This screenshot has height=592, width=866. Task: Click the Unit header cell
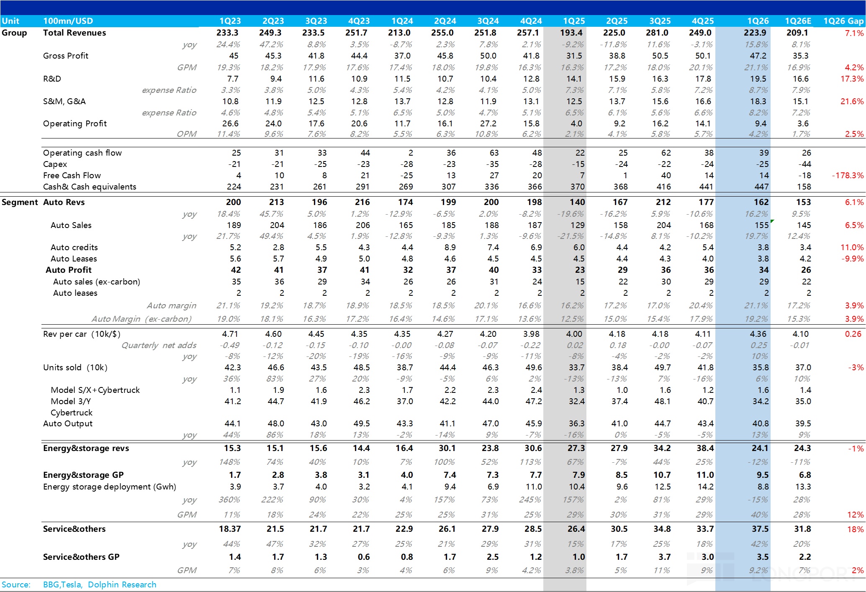[10, 21]
